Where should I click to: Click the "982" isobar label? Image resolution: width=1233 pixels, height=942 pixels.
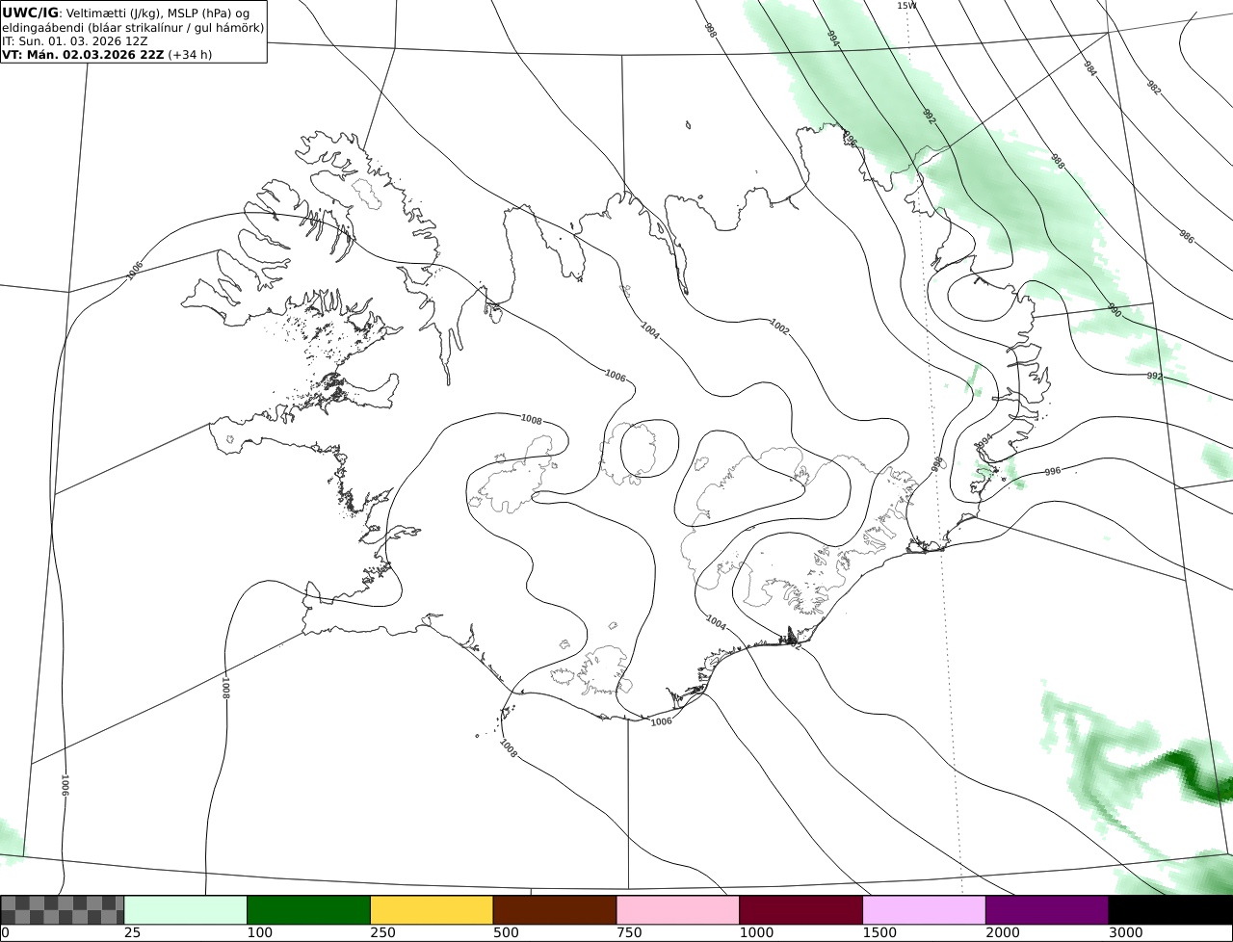pos(1154,87)
